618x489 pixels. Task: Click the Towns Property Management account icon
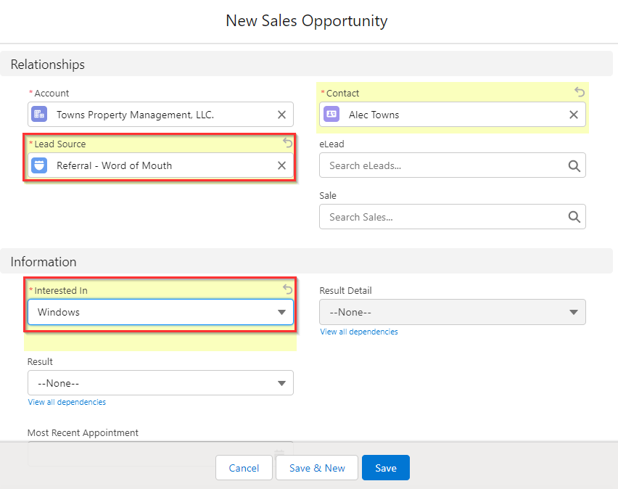click(38, 114)
